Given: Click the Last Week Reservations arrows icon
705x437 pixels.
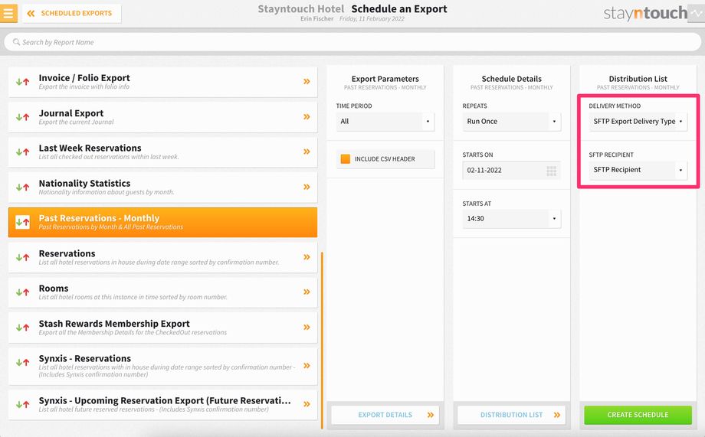Looking at the screenshot, I should (x=22, y=152).
